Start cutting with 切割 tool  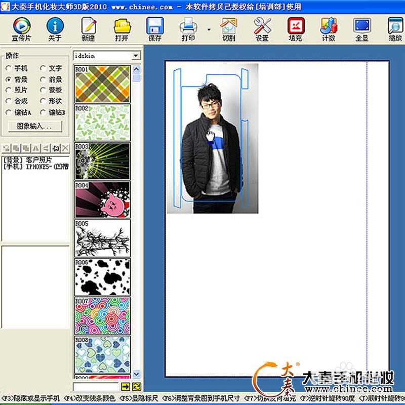229,29
